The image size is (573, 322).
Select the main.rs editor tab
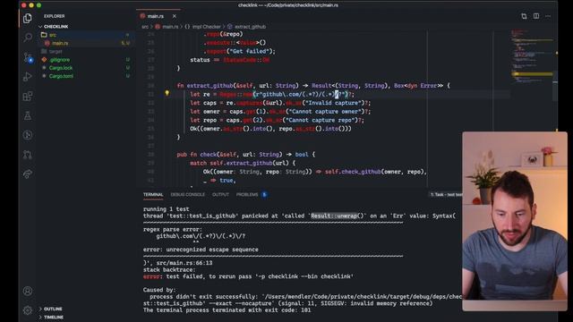[x=155, y=16]
